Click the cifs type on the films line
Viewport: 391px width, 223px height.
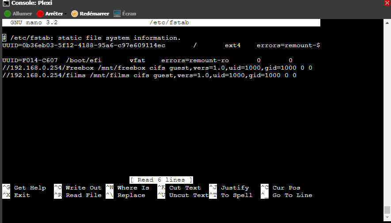tap(141, 75)
